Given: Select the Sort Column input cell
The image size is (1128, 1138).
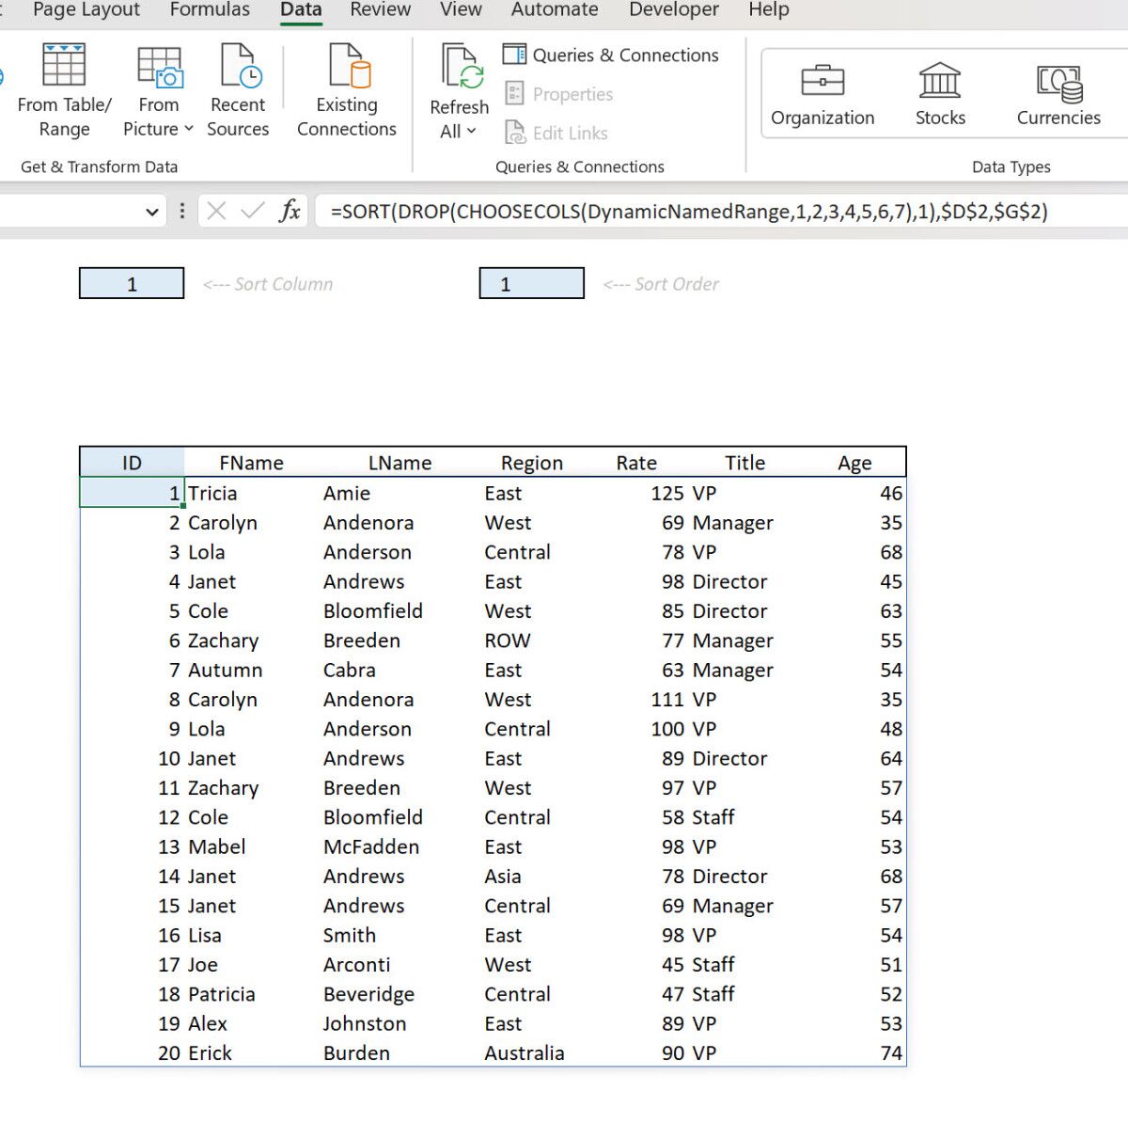Looking at the screenshot, I should (x=131, y=283).
